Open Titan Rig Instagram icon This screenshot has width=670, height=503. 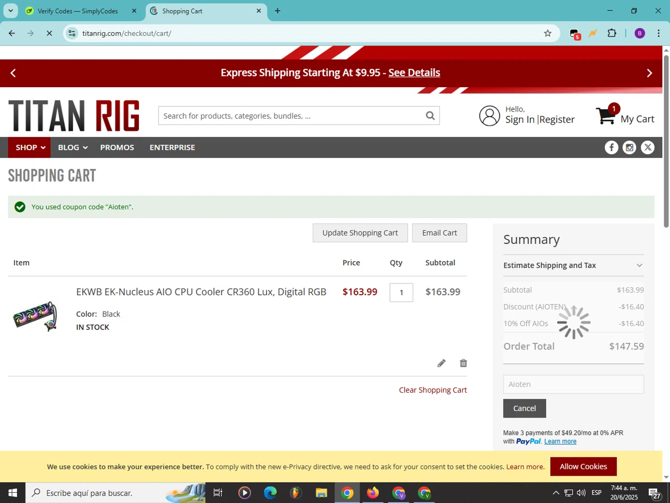click(629, 148)
